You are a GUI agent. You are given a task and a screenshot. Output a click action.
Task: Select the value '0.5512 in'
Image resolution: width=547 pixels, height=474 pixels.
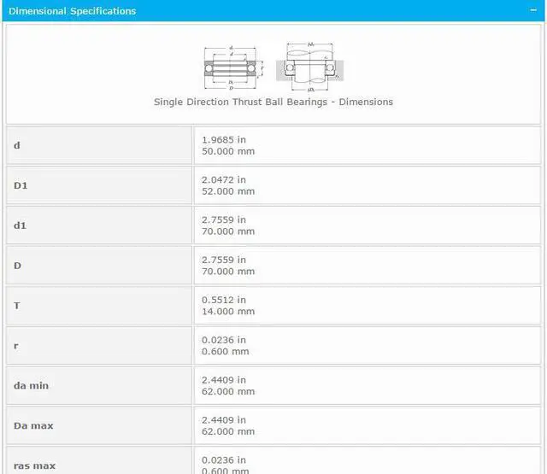click(x=224, y=300)
